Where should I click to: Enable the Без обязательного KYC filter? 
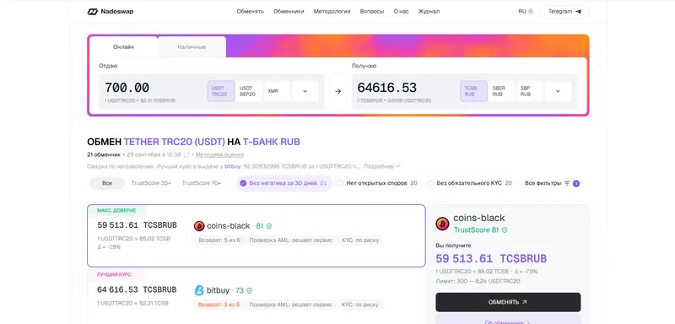(470, 183)
